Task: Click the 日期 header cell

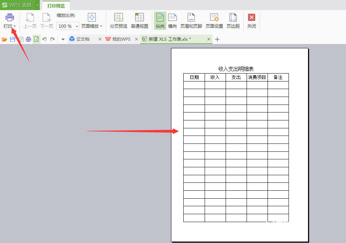Action: [194, 77]
